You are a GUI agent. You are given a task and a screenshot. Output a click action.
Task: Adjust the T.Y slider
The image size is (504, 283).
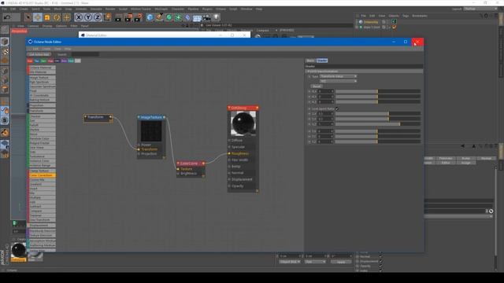point(378,136)
